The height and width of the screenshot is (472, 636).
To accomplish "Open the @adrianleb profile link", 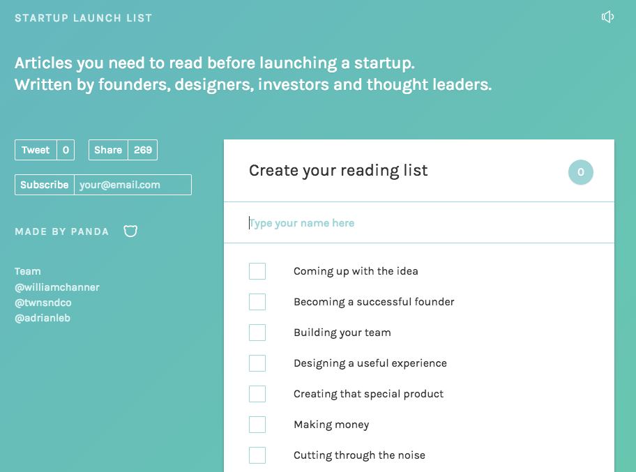I will pos(43,319).
